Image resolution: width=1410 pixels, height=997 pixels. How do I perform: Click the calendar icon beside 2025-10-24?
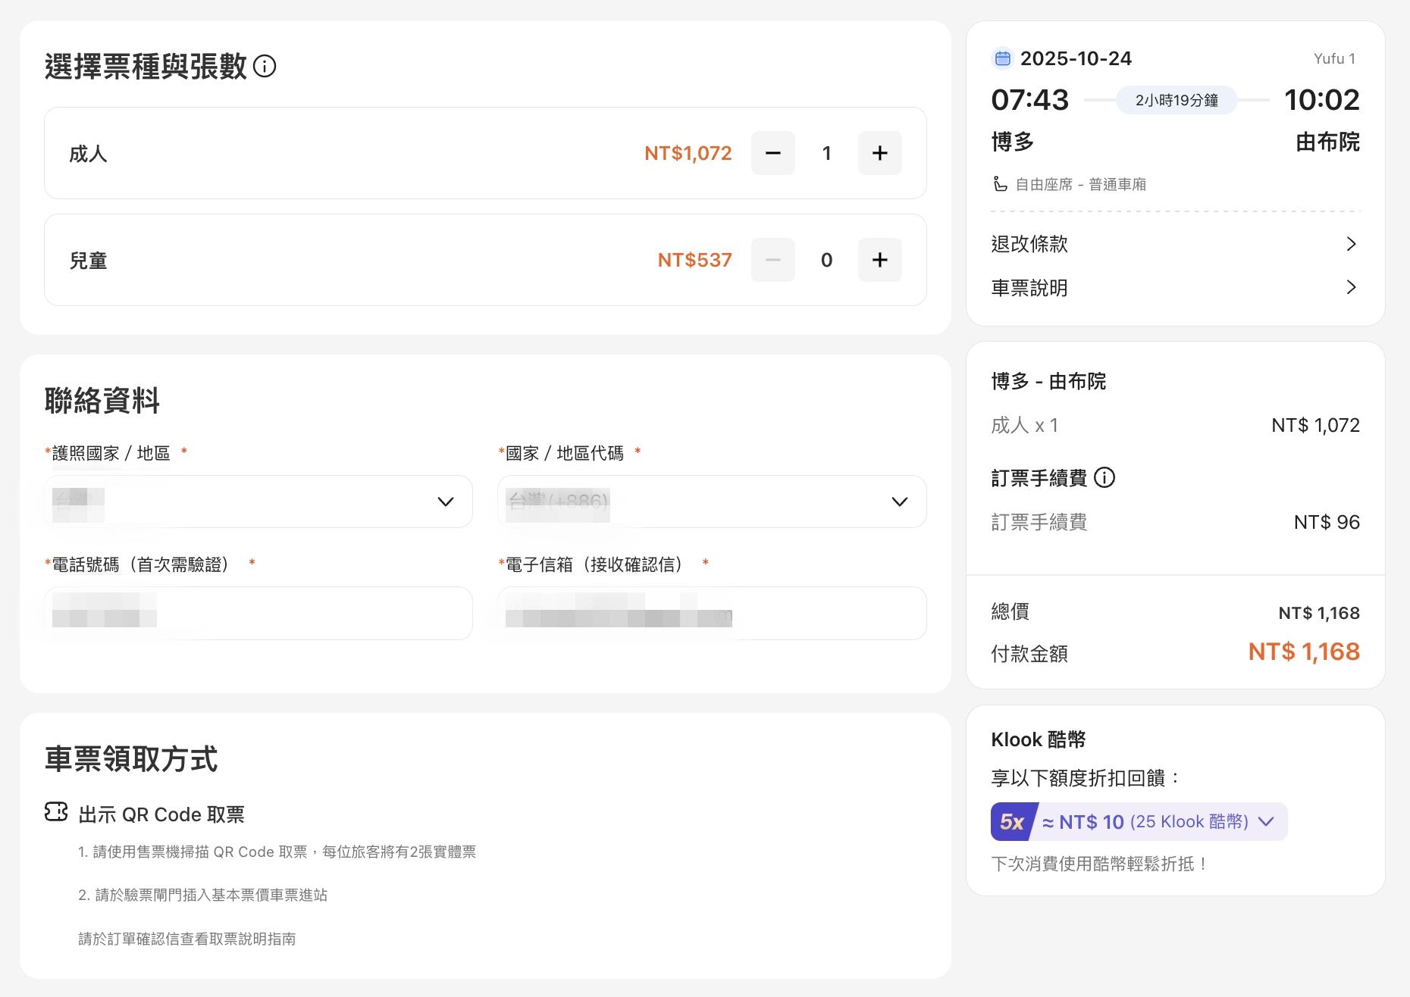1002,58
